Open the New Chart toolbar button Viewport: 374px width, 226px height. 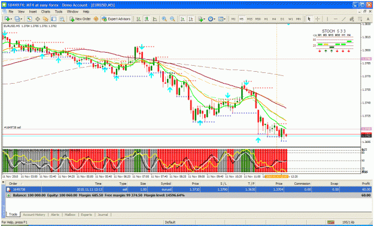coord(7,19)
